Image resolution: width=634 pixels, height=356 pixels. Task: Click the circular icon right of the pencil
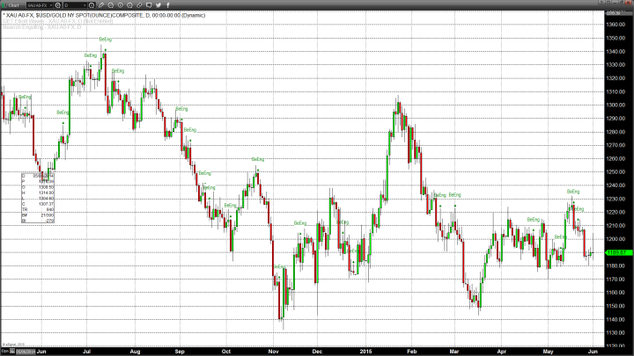[x=110, y=5]
